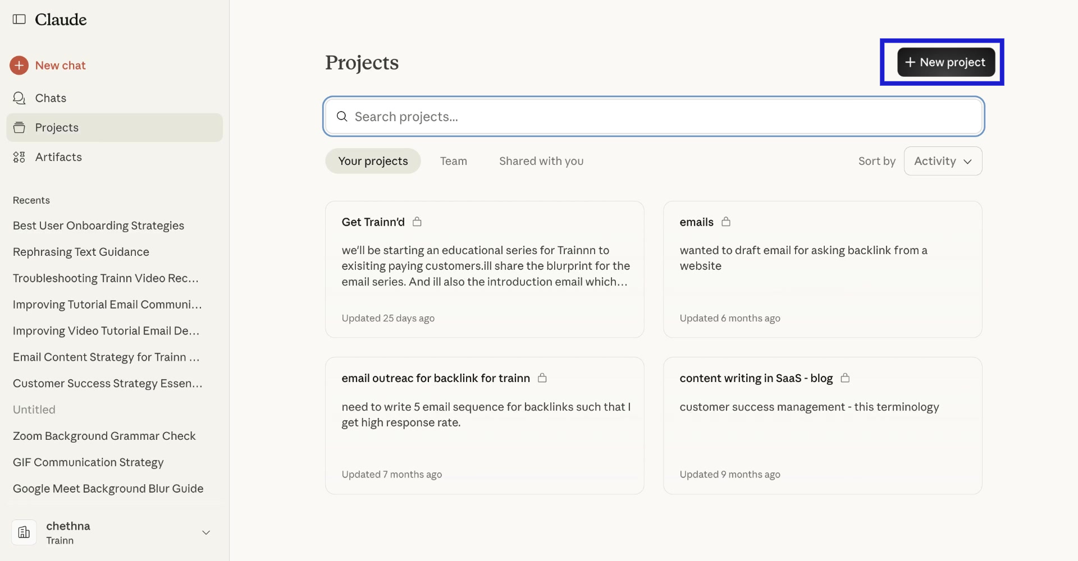Click the magnifier icon in project search
Viewport: 1078px width, 561px height.
[342, 116]
